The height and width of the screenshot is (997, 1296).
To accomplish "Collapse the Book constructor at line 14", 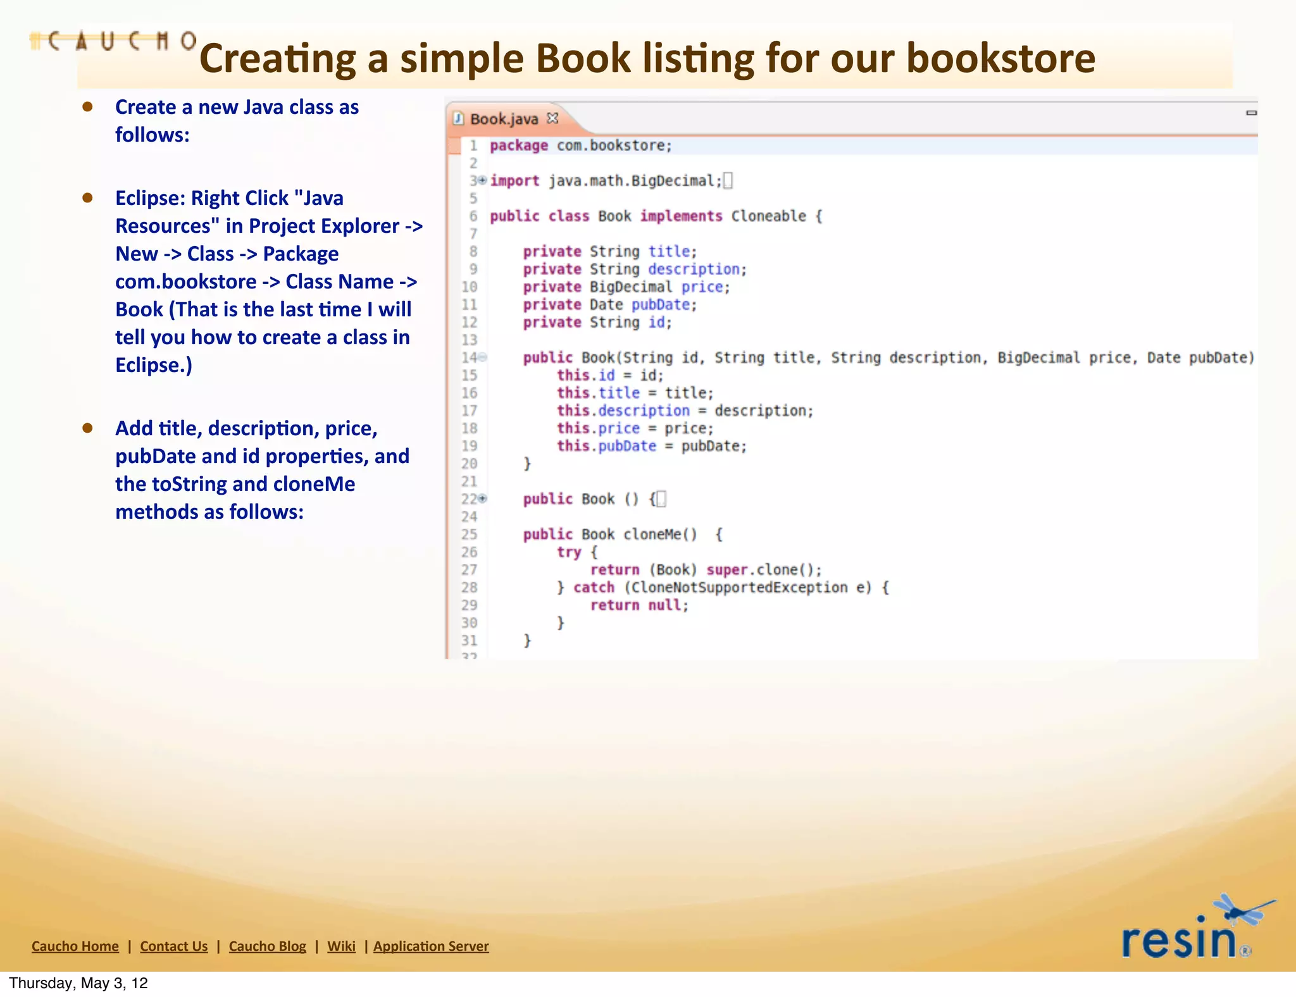I will coord(483,357).
